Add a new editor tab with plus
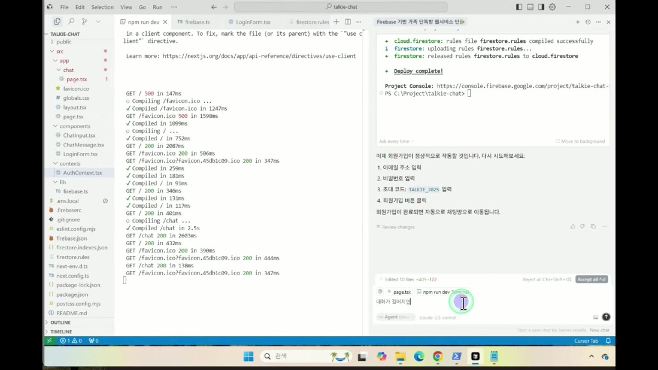 coord(336,22)
